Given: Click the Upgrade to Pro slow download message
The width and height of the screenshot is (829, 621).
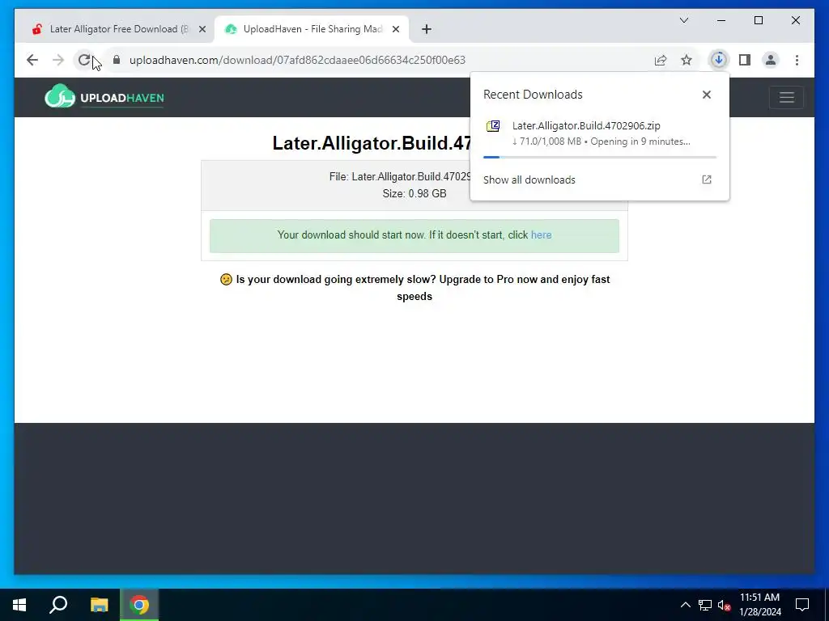Looking at the screenshot, I should click(x=414, y=288).
